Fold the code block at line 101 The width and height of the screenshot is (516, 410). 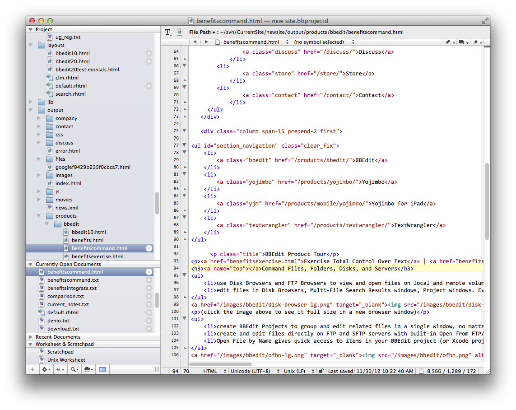185,318
